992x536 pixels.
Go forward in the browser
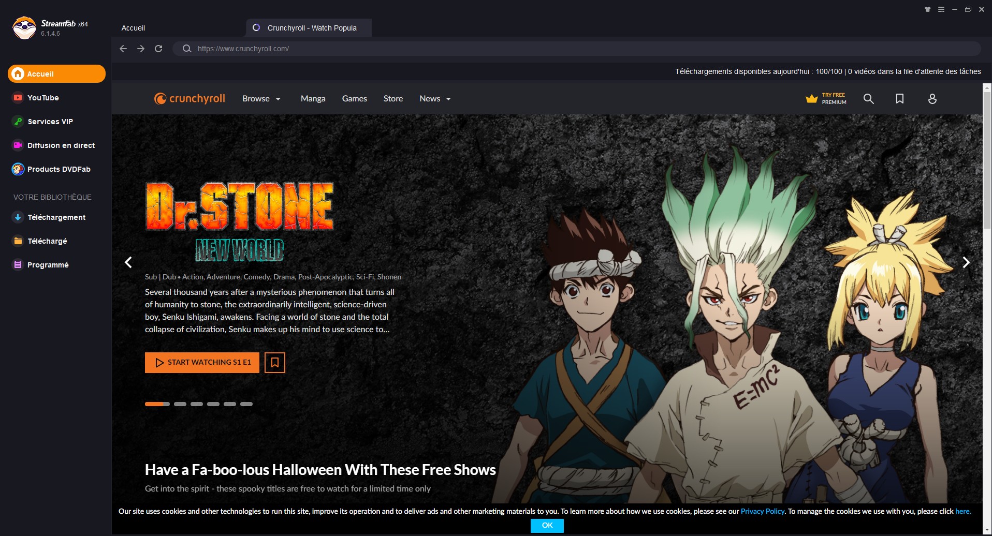[x=141, y=49]
